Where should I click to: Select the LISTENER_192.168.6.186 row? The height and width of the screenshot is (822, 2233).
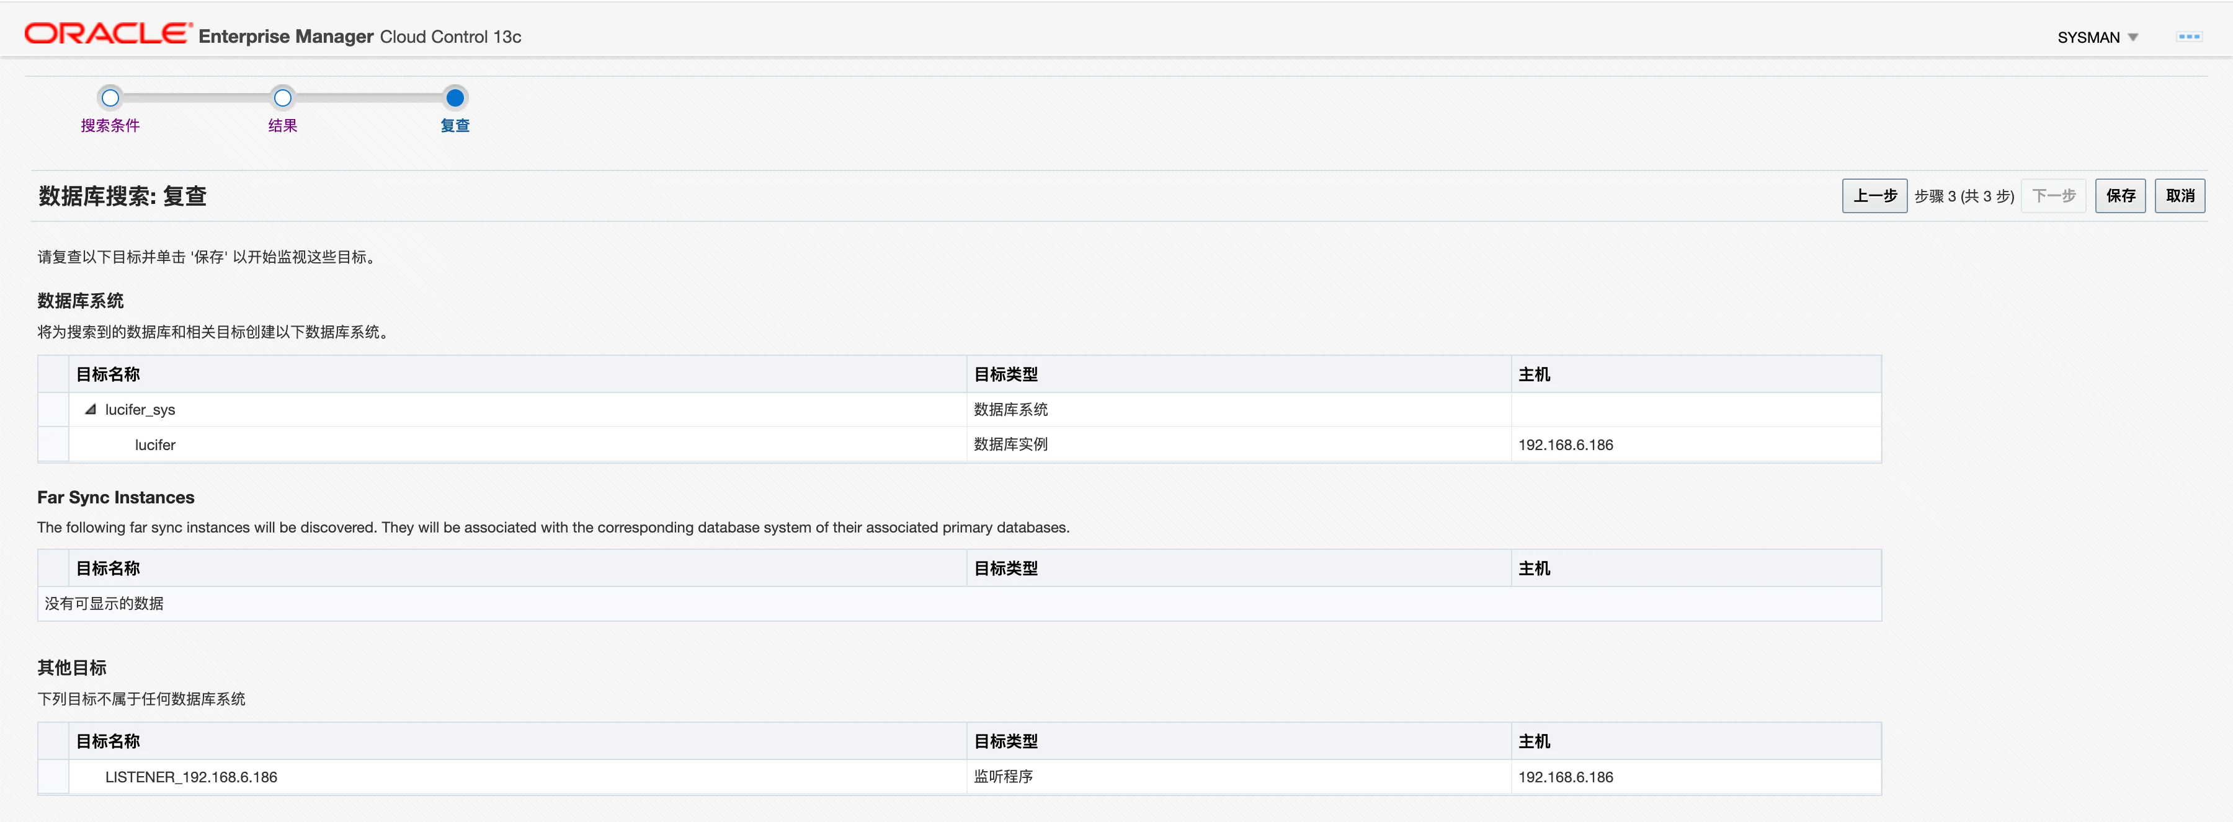(x=190, y=777)
